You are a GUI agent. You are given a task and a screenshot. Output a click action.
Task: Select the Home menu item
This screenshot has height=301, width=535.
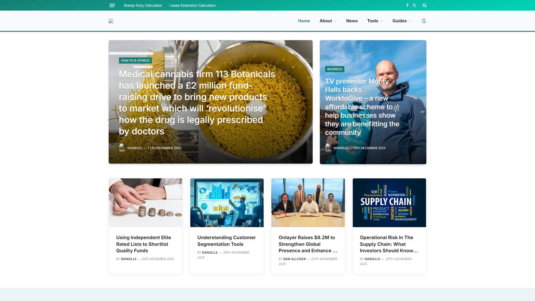[304, 21]
